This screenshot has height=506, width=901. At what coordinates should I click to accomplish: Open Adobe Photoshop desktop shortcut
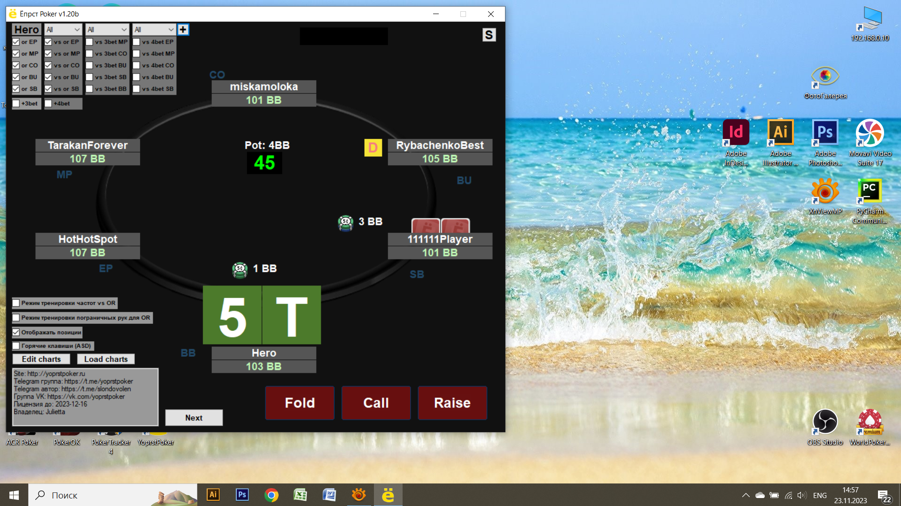click(825, 143)
